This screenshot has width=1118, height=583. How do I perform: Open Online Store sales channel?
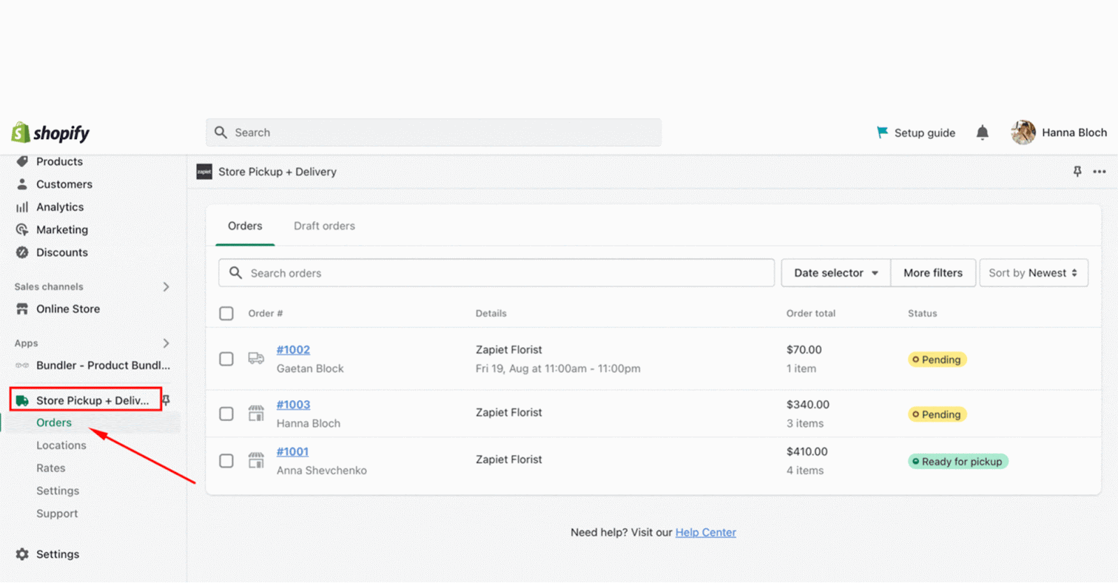click(x=68, y=309)
